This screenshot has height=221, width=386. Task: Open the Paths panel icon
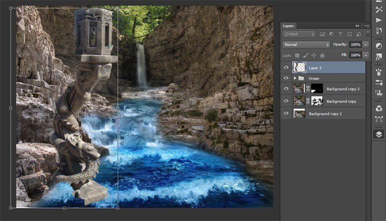click(x=379, y=119)
